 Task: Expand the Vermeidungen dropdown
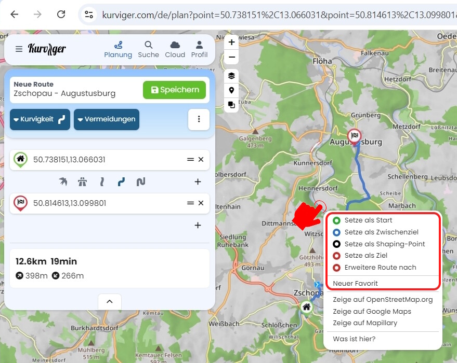pos(106,119)
